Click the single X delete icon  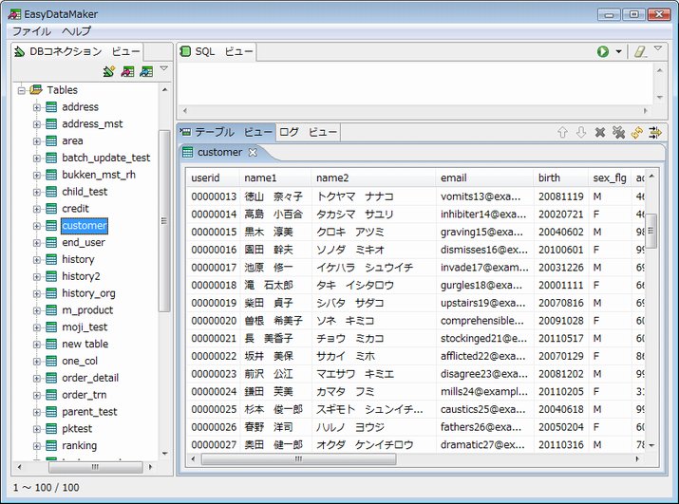click(600, 133)
